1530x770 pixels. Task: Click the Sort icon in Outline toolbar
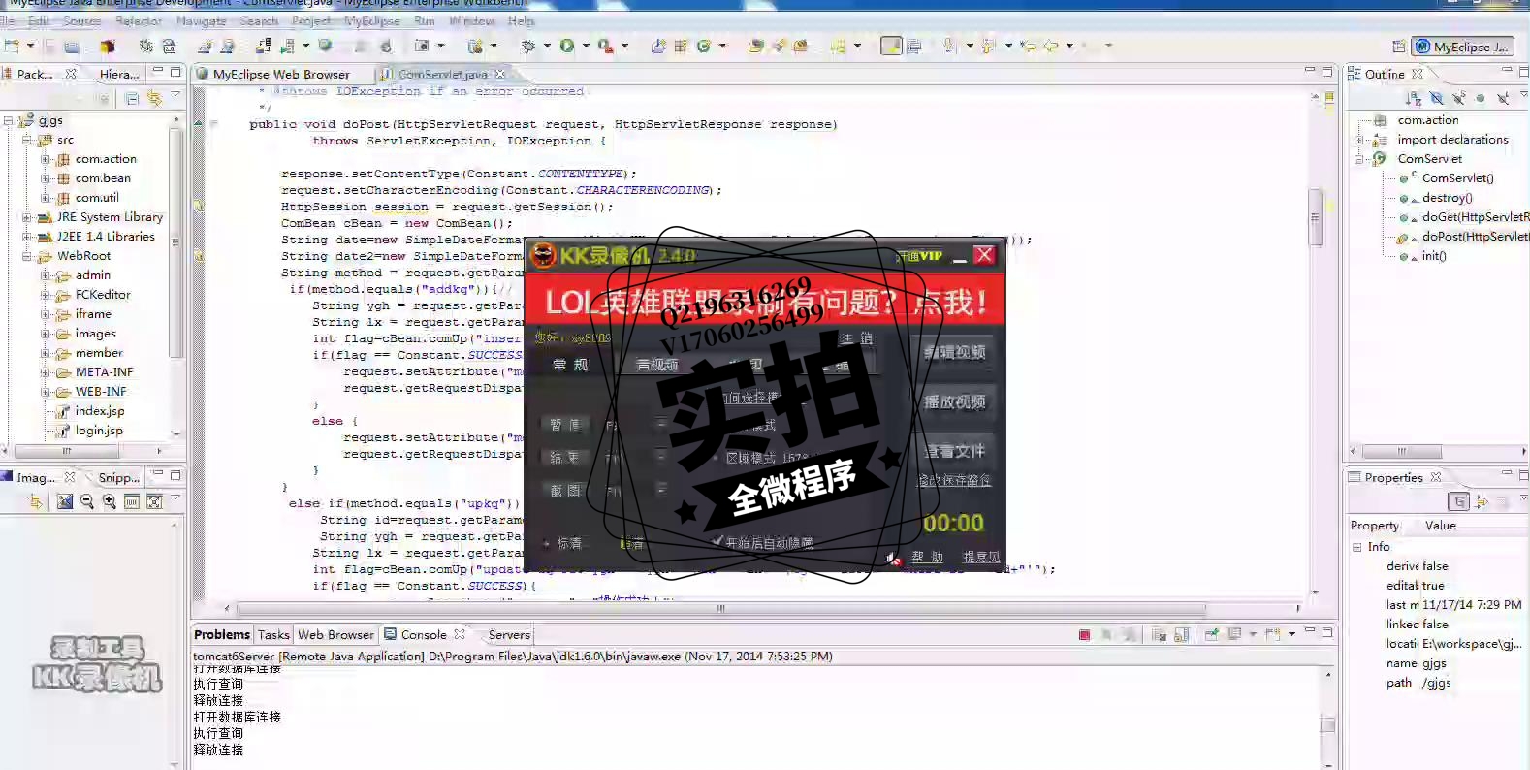1414,98
